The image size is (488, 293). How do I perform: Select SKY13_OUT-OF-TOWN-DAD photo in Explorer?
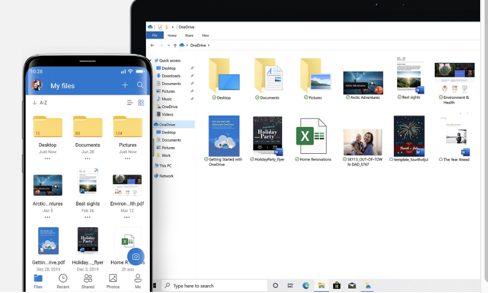click(x=363, y=148)
